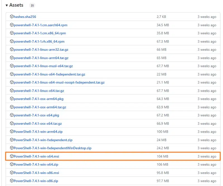Click the package icon next to powershell-7.4.1-osx-arm64.pkg
The width and height of the screenshot is (223, 186).
click(11, 99)
